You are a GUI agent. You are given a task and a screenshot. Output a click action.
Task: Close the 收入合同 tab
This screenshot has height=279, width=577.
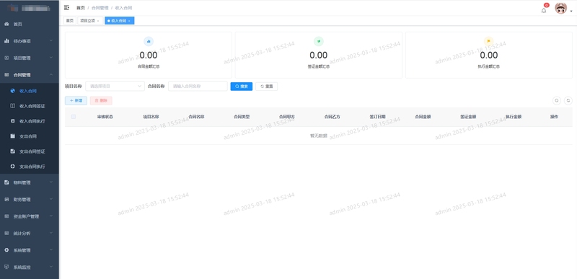(129, 21)
